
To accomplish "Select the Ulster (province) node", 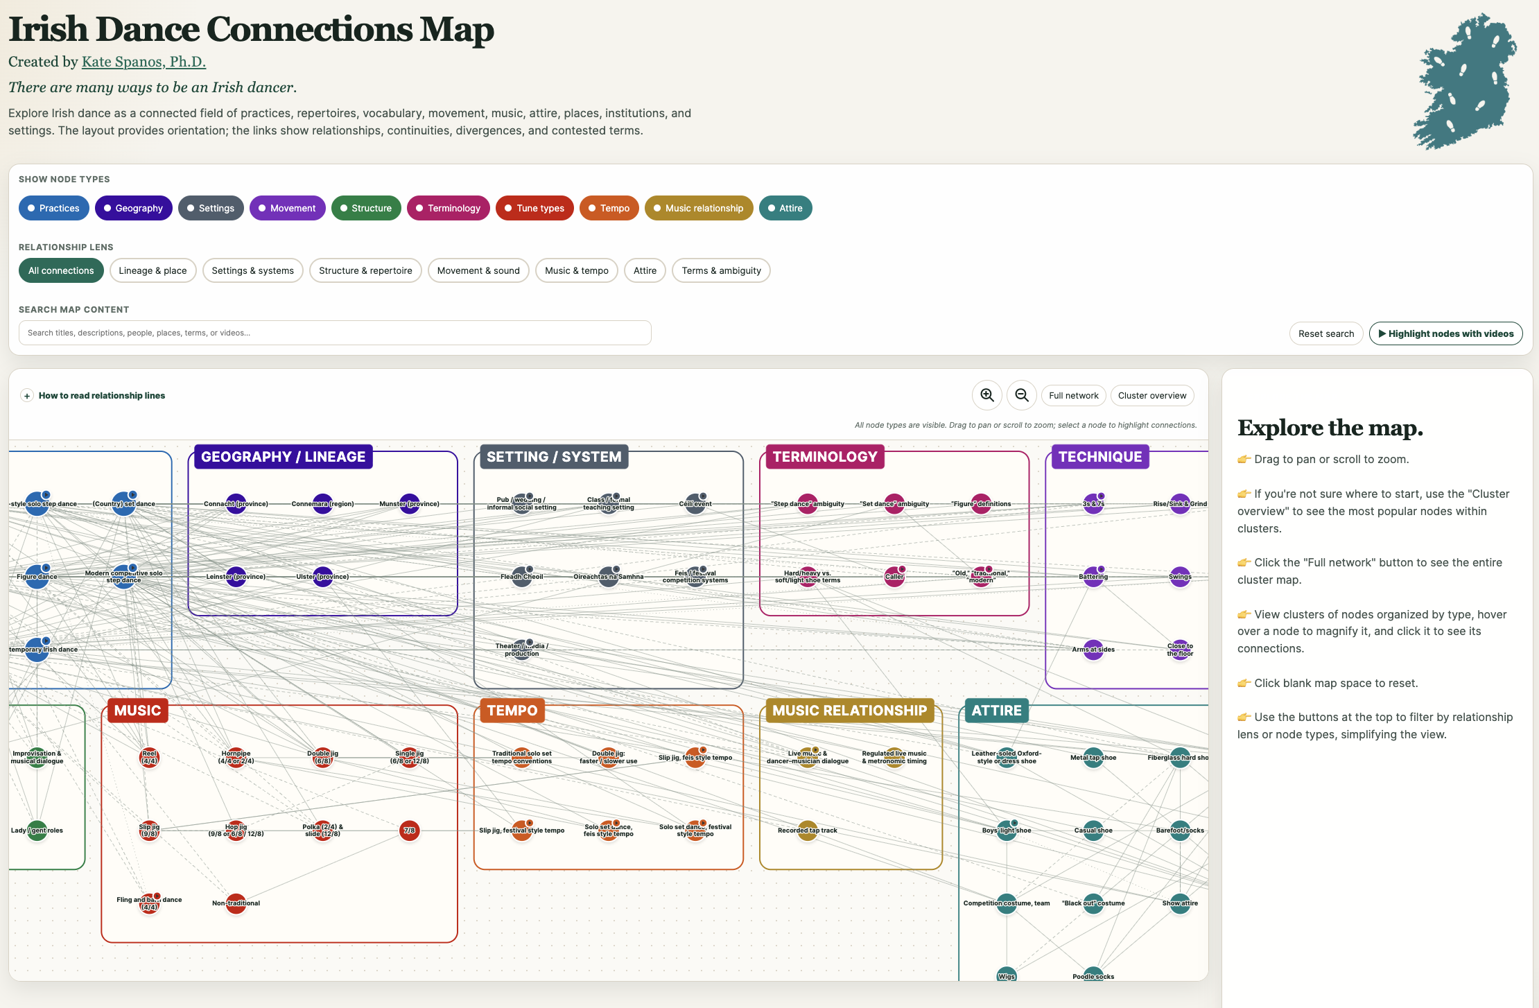I will pos(323,577).
